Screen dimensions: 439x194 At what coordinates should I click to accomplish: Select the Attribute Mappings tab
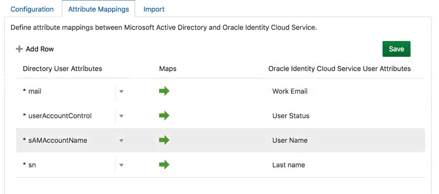(99, 9)
